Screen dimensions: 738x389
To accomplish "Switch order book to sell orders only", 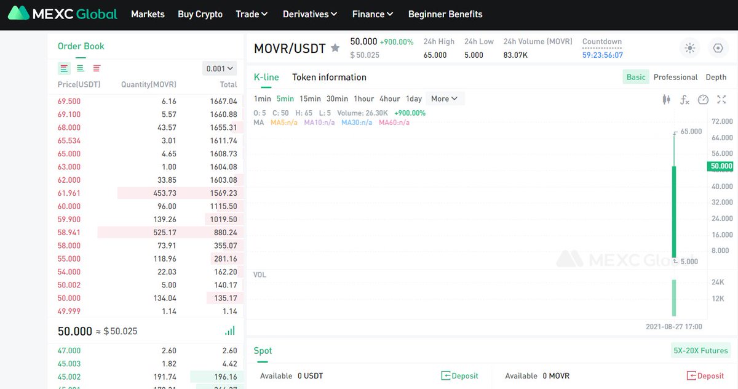I will [x=96, y=68].
